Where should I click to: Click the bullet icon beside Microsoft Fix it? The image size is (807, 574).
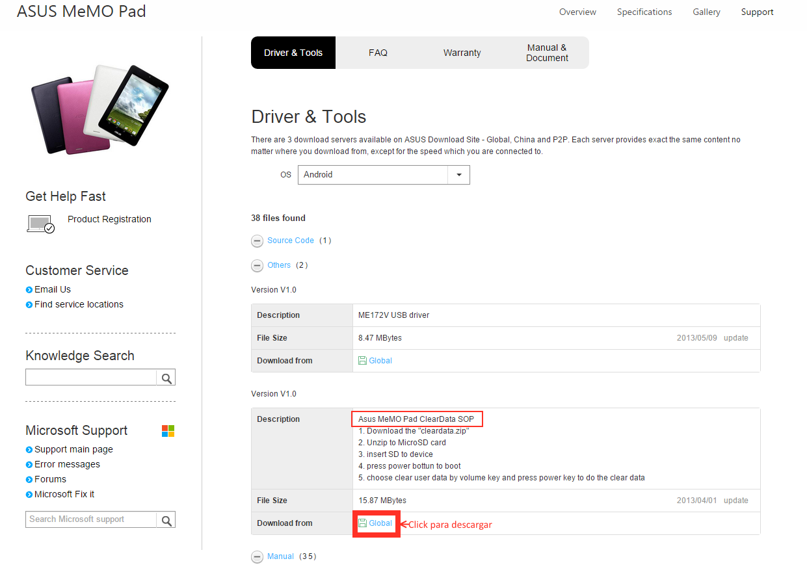[x=29, y=495]
